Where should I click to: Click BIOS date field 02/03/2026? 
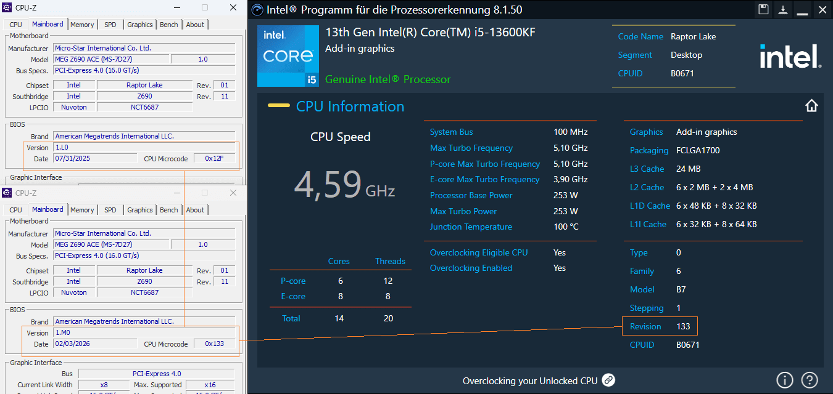(95, 344)
